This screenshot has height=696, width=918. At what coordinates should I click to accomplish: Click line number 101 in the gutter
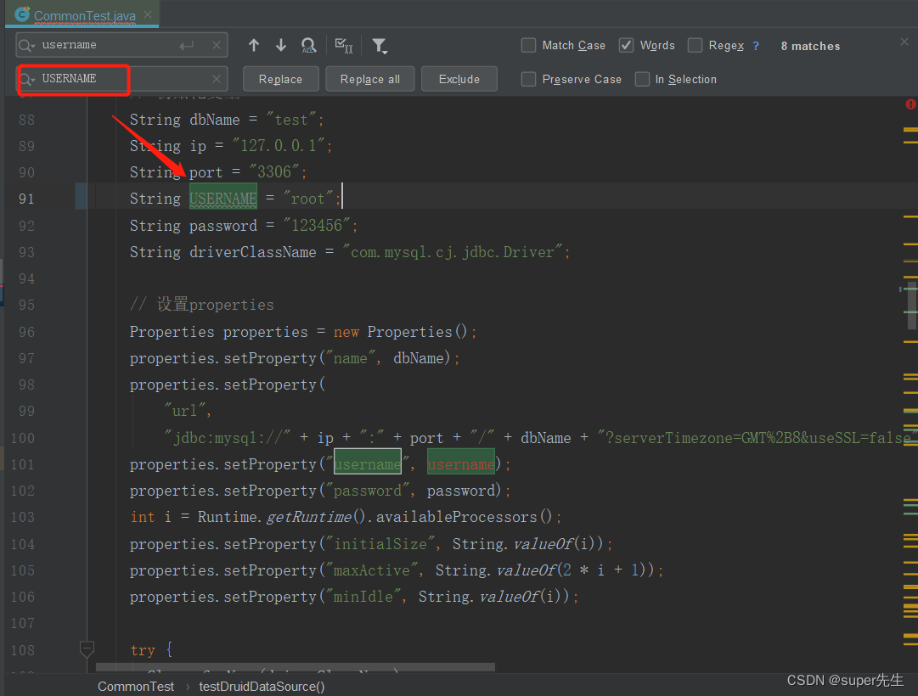(x=22, y=465)
